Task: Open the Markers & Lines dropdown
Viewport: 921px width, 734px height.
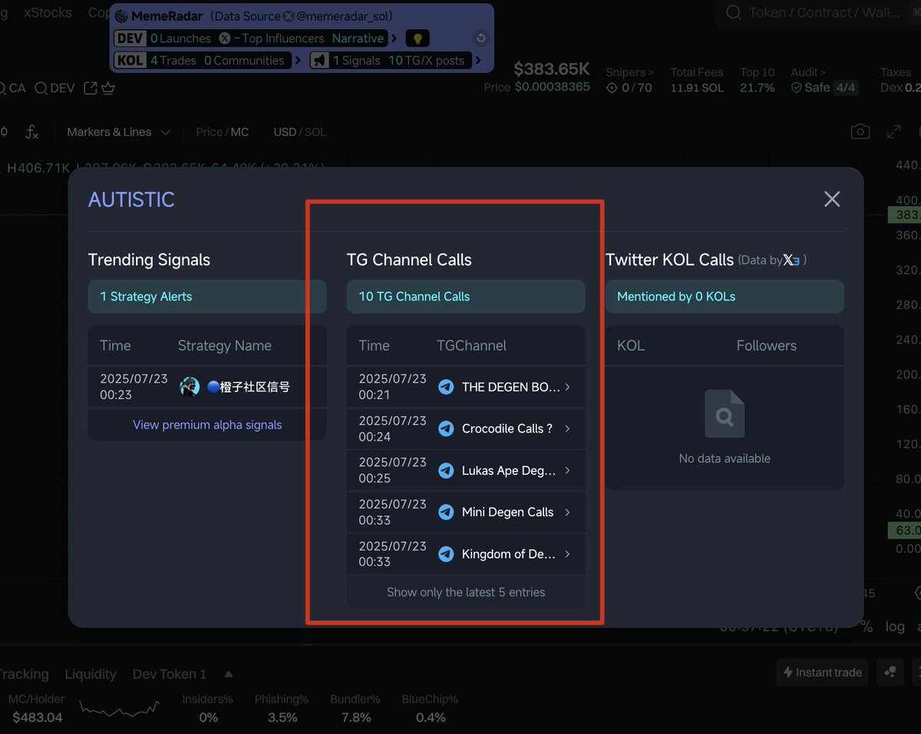Action: point(118,132)
